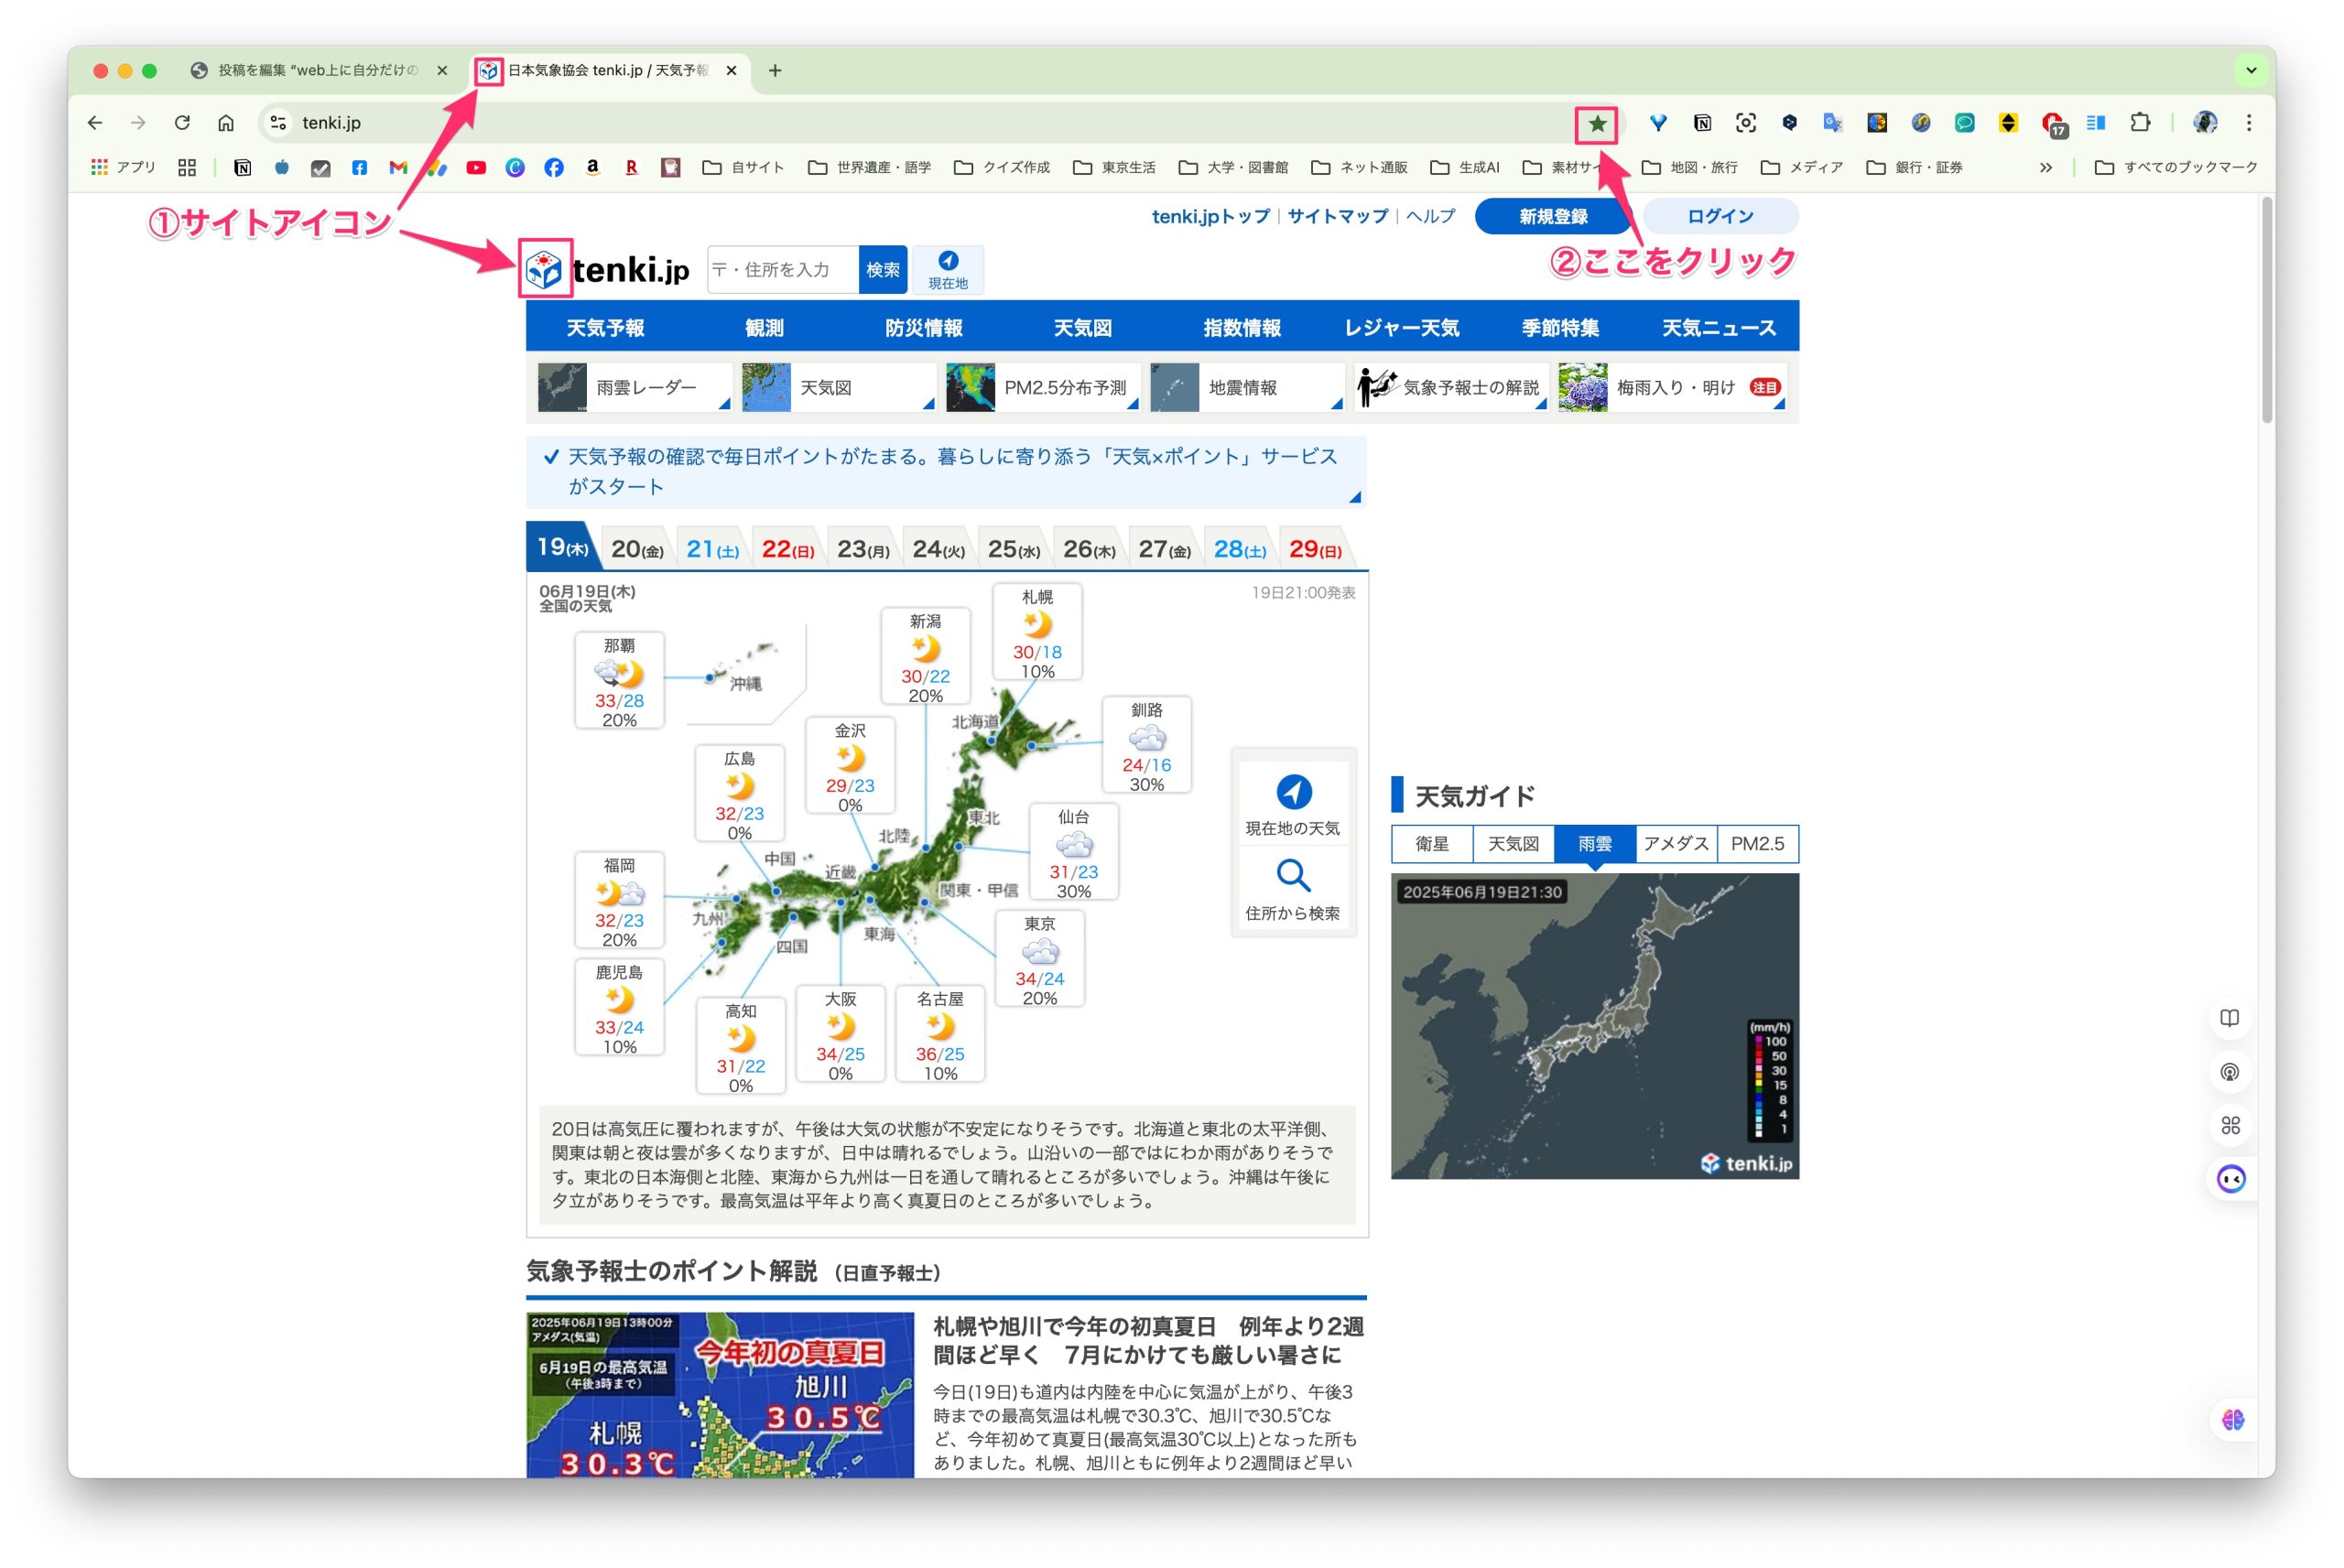Open the 天気予報 navigation menu

[605, 327]
